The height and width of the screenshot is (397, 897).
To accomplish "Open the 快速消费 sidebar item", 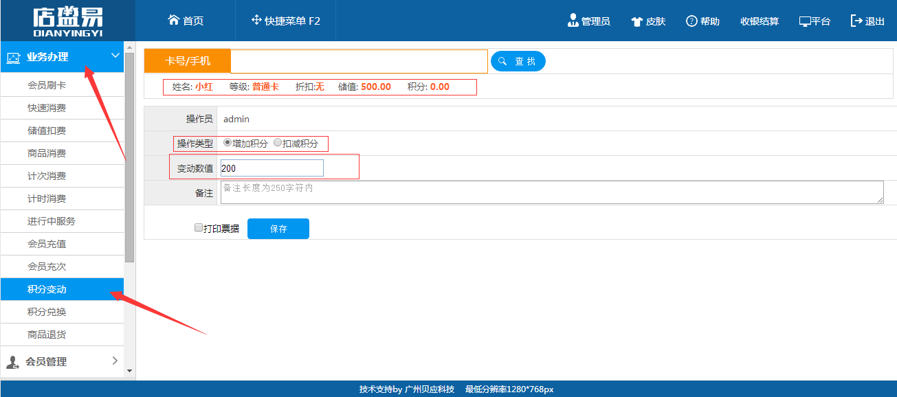I will click(x=62, y=108).
